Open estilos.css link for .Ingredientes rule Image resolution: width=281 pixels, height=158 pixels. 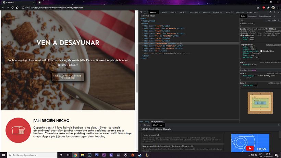click(273, 45)
